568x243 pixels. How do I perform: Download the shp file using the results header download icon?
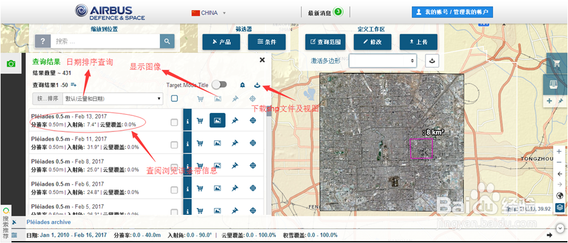click(257, 85)
